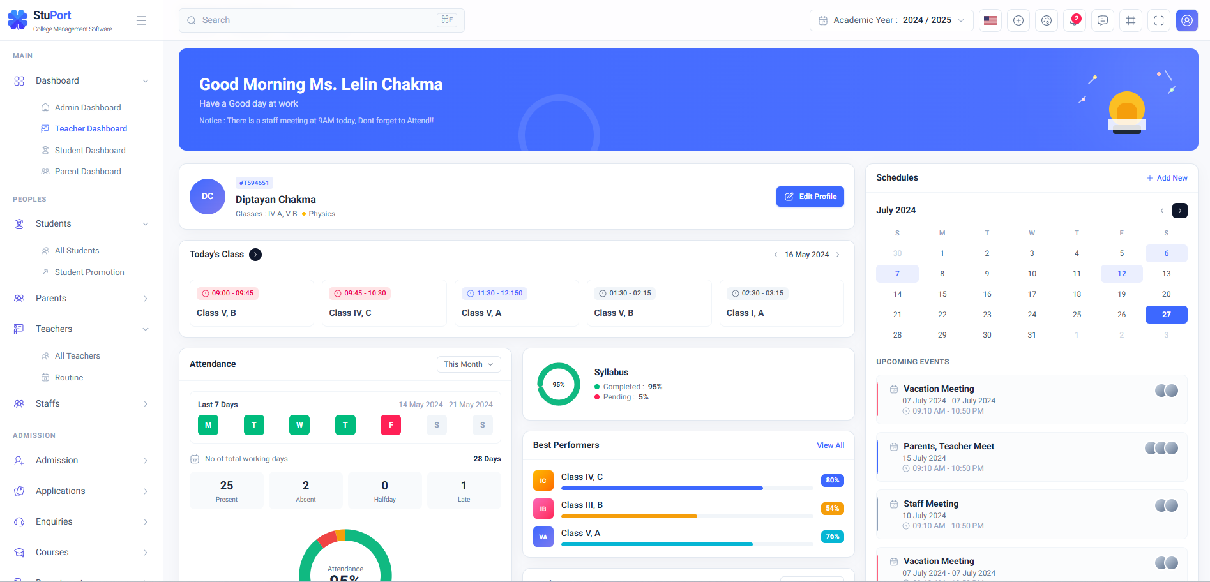The image size is (1210, 582).
Task: Click the #T594651 teacher ID tag
Action: pyautogui.click(x=254, y=183)
